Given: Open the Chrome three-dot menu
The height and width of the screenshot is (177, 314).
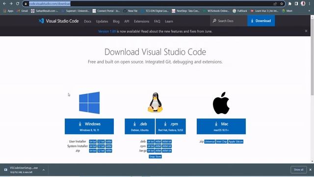Looking at the screenshot, I should (x=310, y=3).
